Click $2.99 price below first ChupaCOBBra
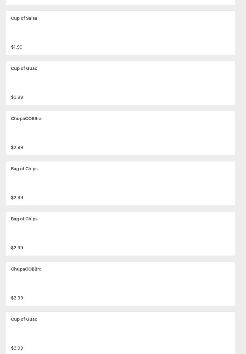Image resolution: width=246 pixels, height=354 pixels. 17,147
